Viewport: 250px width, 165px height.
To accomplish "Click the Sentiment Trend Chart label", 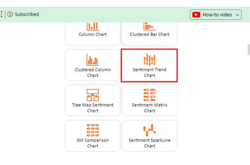I will (149, 72).
